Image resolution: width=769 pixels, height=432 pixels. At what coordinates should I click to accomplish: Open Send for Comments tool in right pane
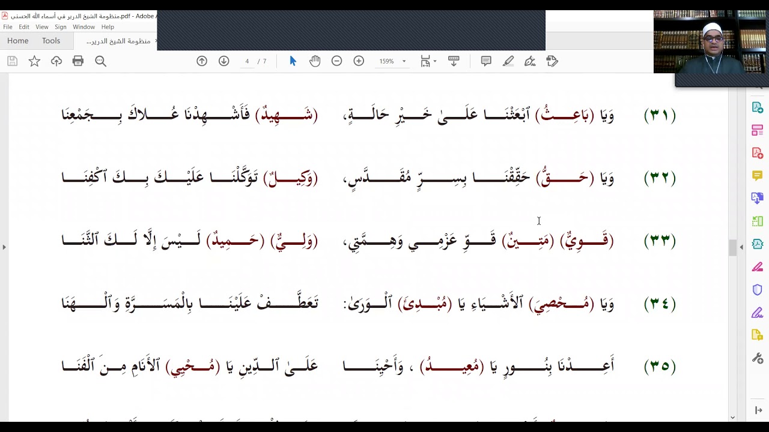pyautogui.click(x=758, y=335)
